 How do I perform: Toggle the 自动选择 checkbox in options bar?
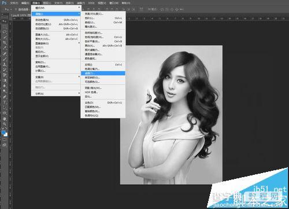[x=16, y=9]
